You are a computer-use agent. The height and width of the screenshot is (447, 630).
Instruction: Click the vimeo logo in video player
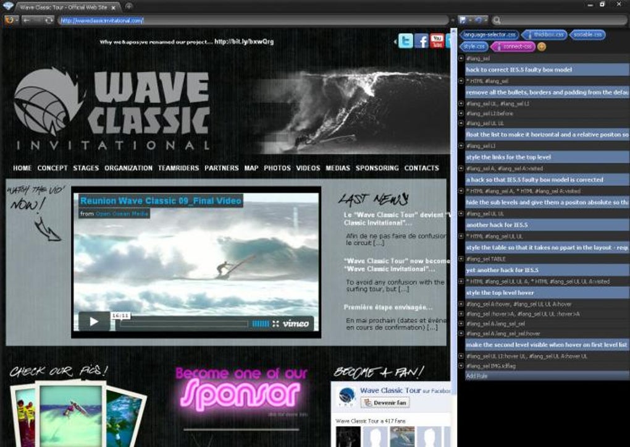click(x=296, y=323)
